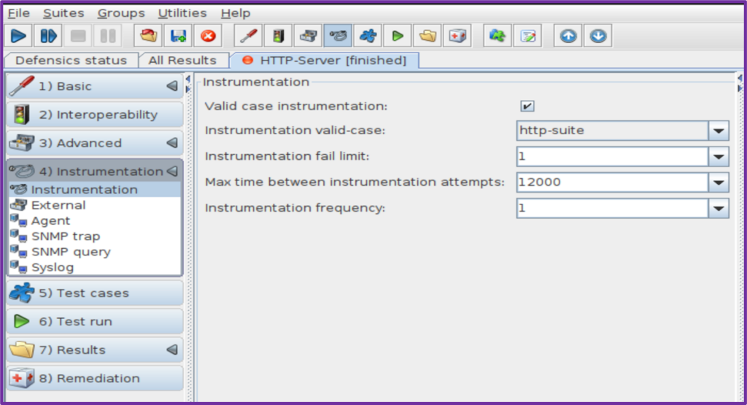Uncheck Valid case instrumentation checkbox
The image size is (747, 405).
pyautogui.click(x=527, y=106)
